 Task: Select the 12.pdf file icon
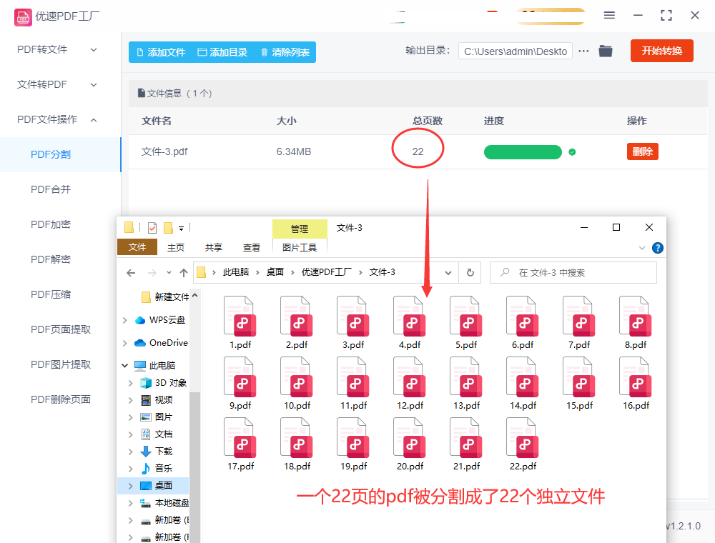point(410,377)
